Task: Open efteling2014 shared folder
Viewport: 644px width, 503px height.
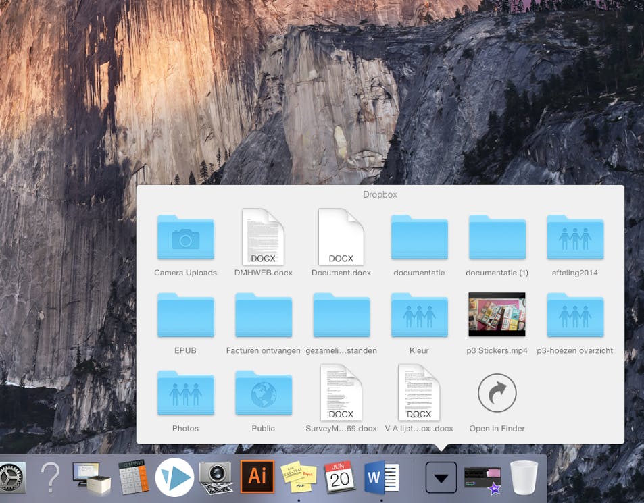Action: pyautogui.click(x=575, y=237)
